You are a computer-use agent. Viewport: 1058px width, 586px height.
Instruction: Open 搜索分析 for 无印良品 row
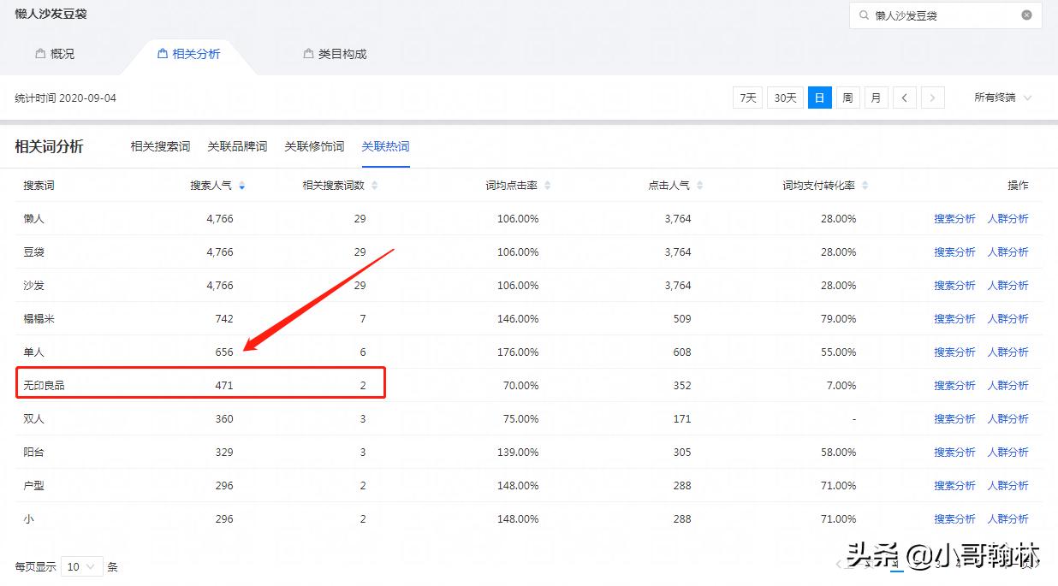coord(954,385)
